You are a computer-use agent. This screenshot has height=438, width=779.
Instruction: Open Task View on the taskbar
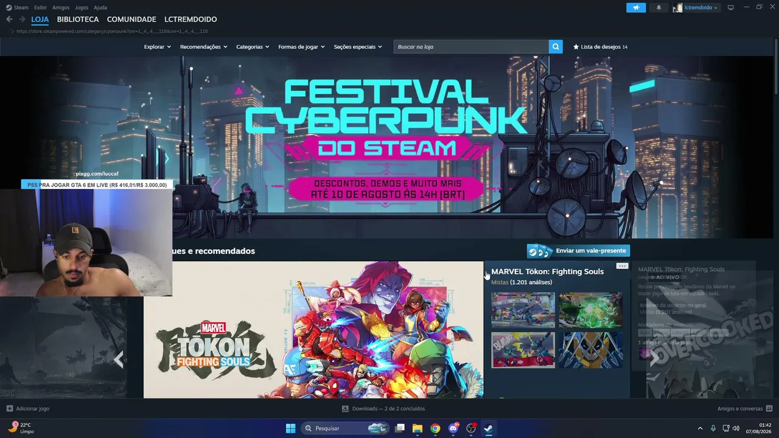[400, 428]
